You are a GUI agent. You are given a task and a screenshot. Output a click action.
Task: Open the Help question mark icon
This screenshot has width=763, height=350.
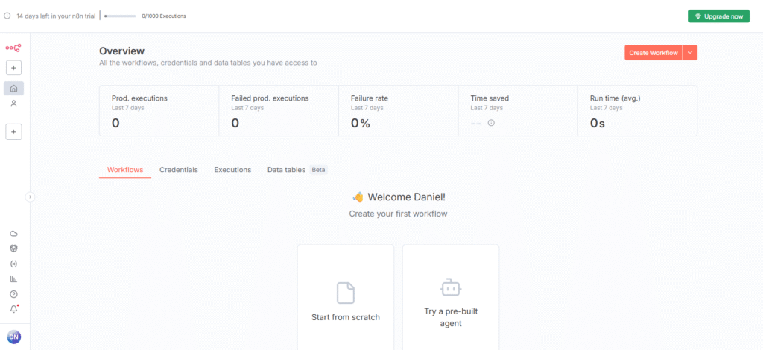(13, 294)
